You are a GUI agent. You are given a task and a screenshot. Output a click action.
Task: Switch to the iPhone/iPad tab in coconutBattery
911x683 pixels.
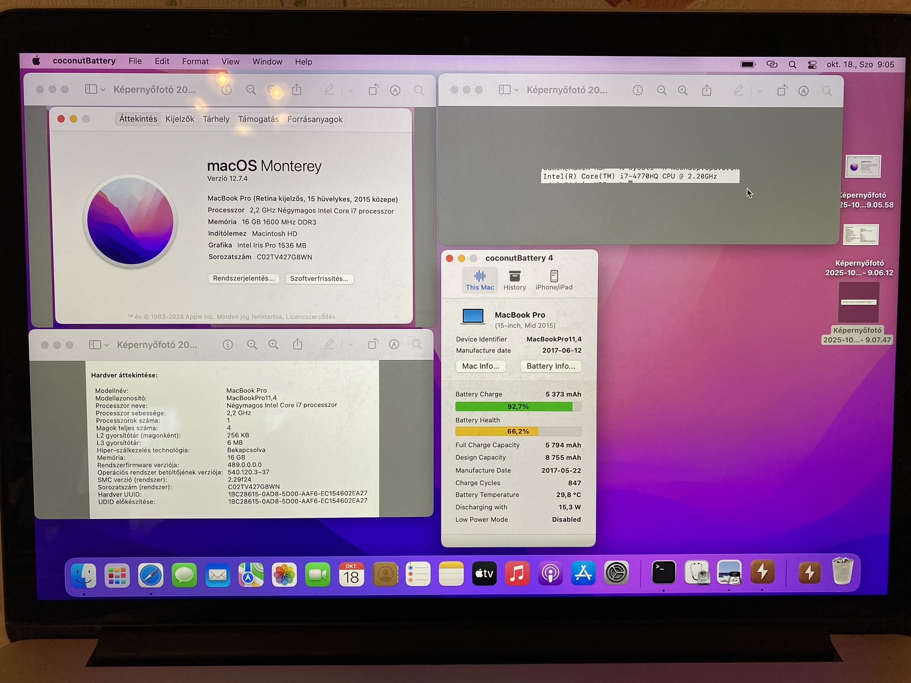pos(554,280)
